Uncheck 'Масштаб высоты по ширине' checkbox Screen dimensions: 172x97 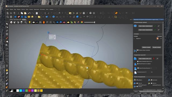point(138,64)
